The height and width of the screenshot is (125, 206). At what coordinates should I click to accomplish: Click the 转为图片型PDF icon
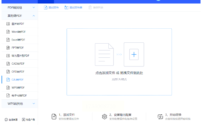(8, 56)
